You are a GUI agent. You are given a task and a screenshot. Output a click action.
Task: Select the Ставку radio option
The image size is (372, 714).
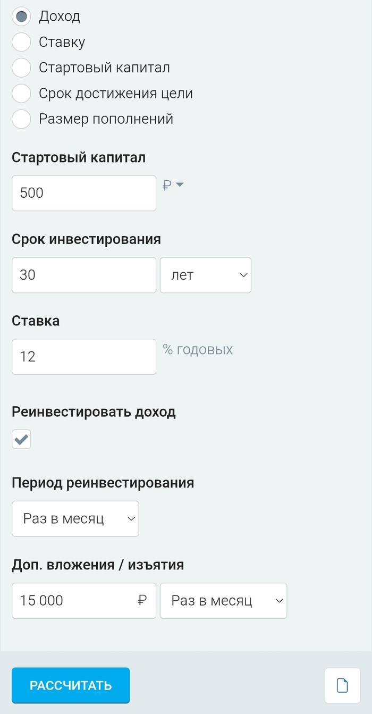pos(21,43)
